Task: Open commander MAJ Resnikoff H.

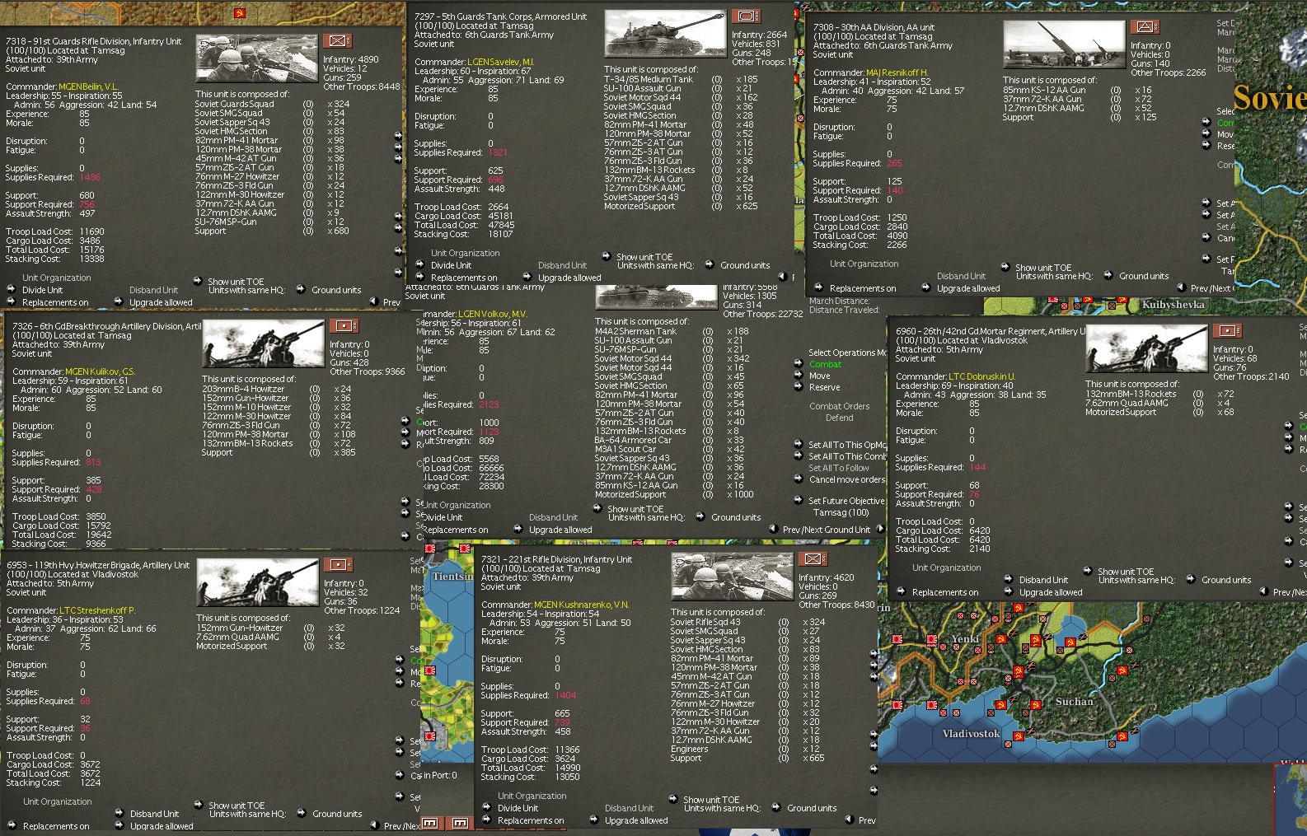Action: [897, 72]
